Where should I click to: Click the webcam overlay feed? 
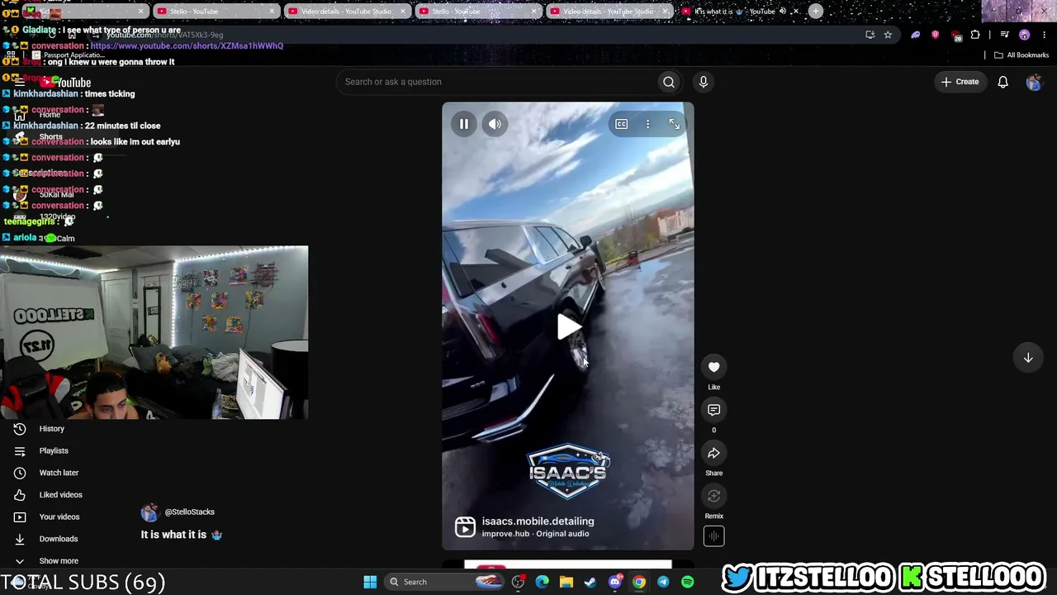tap(154, 332)
